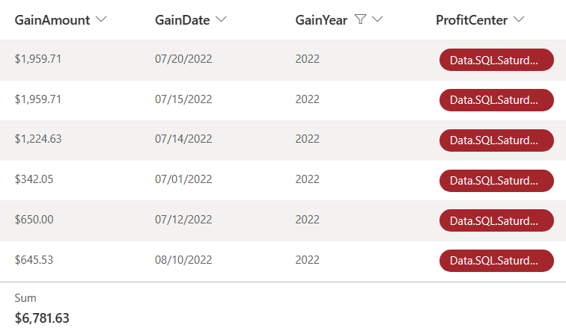
Task: Select the 2022 year cell in the first row
Action: coord(307,58)
